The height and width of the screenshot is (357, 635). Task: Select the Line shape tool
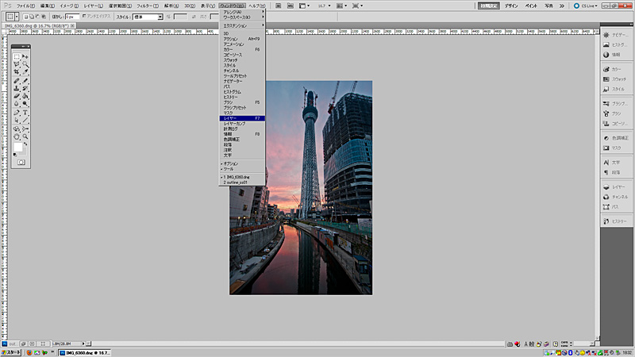(25, 121)
